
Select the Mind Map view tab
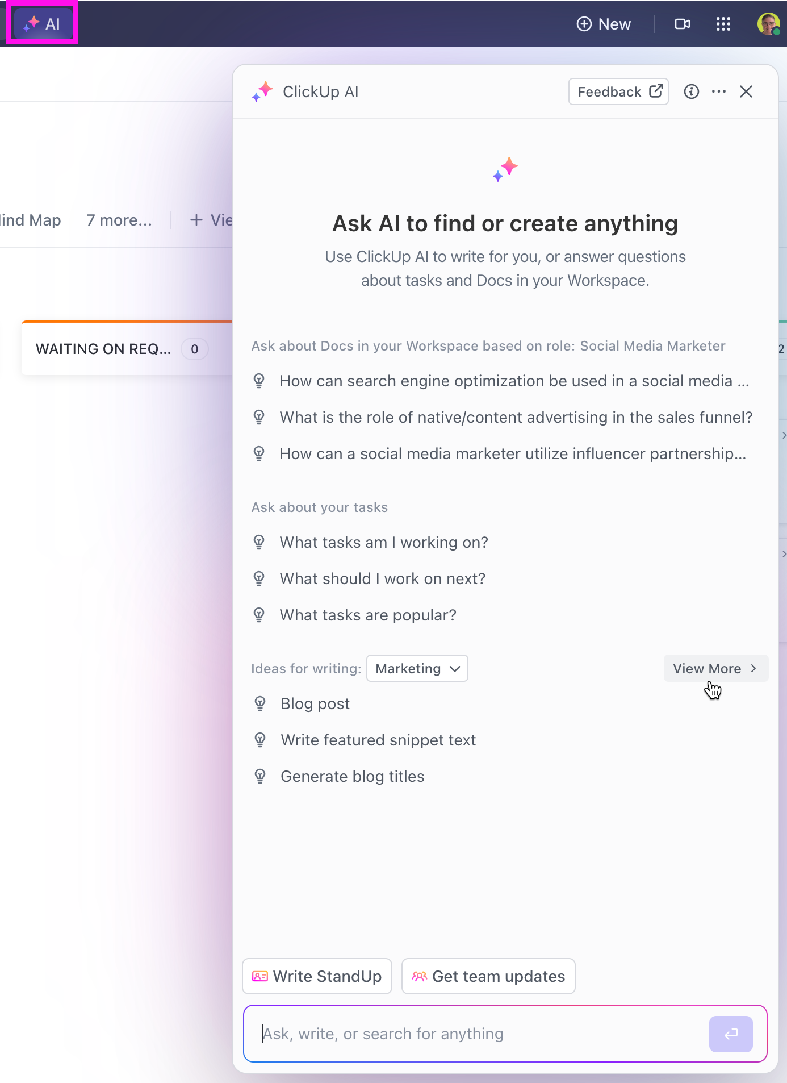point(30,220)
